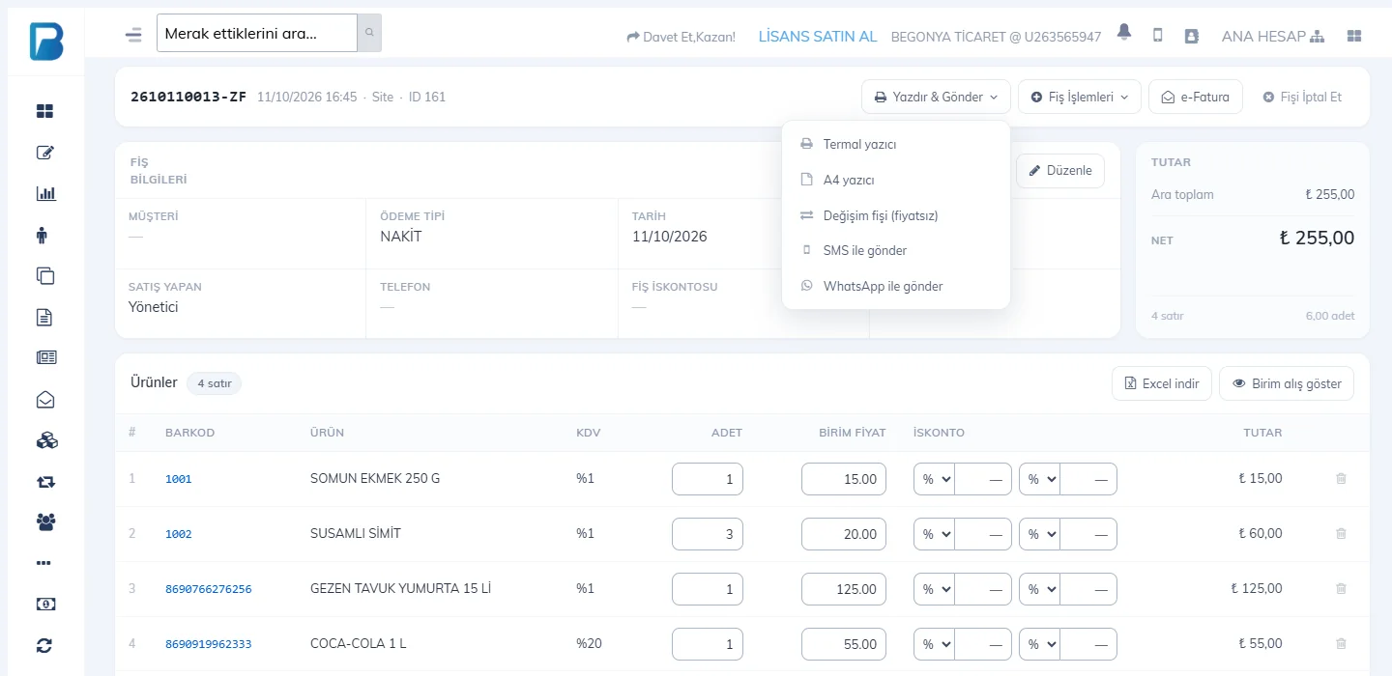This screenshot has height=676, width=1392.
Task: Follow the Davet Et,Kazan! link
Action: point(681,37)
